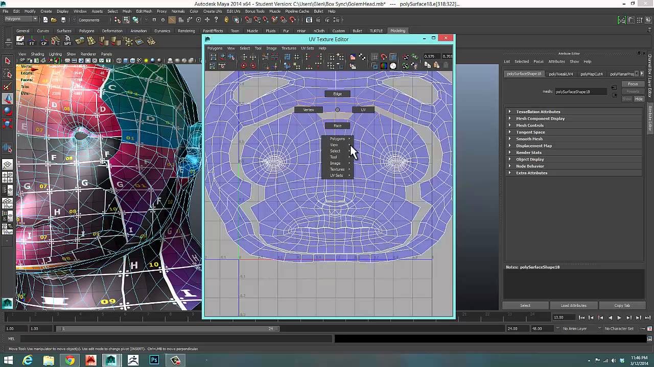Click the RGB channels display icon
This screenshot has width=654, height=367.
(x=384, y=66)
